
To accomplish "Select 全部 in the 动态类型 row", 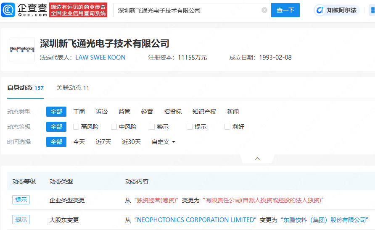I will click(x=56, y=112).
